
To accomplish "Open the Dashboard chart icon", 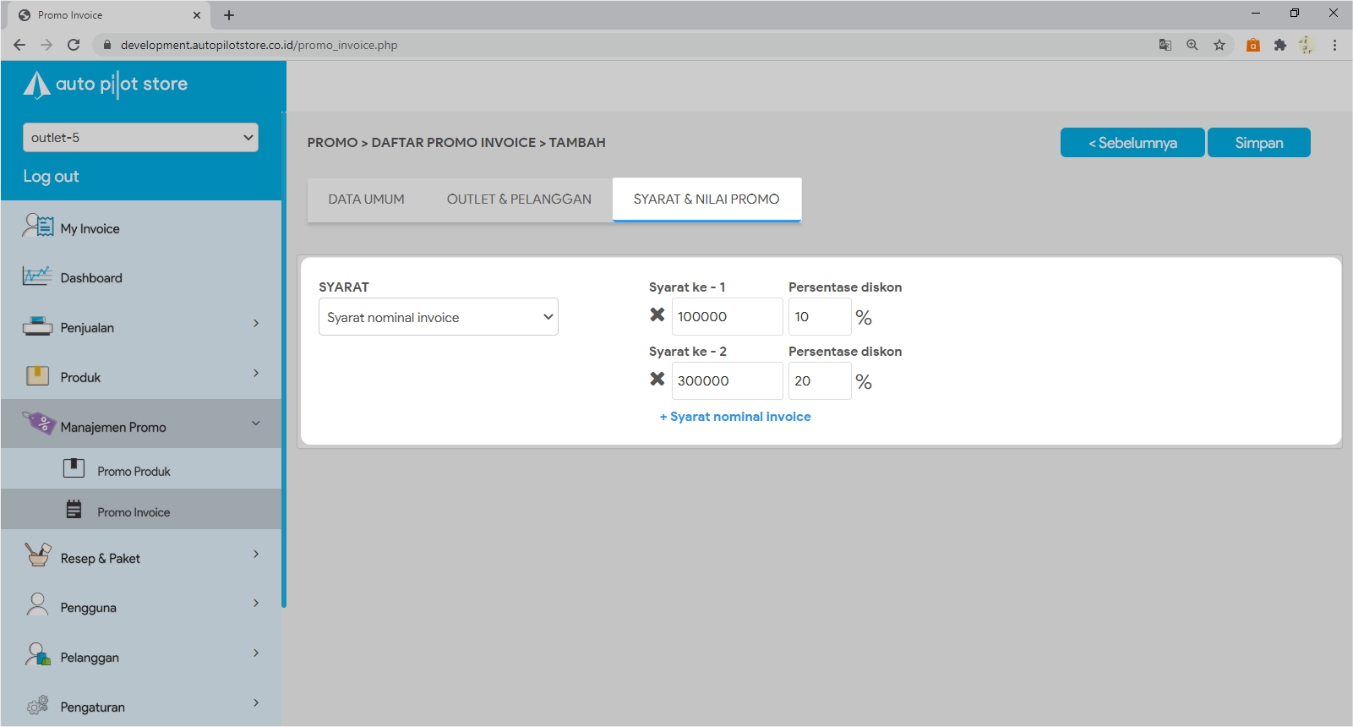I will click(37, 276).
